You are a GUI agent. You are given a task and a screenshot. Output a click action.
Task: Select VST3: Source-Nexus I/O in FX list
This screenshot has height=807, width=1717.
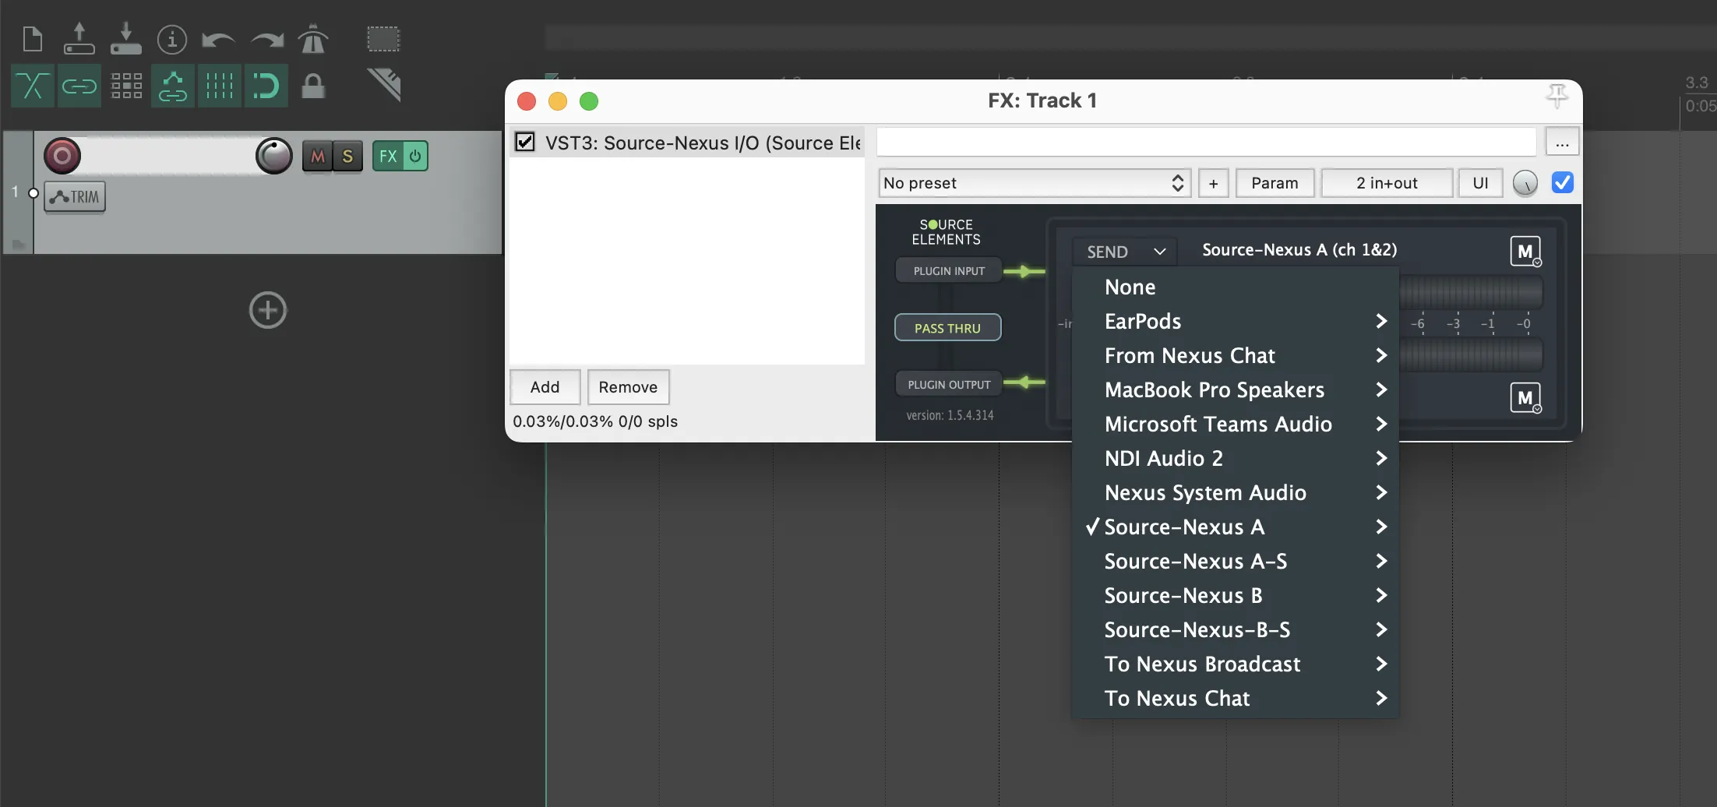(x=687, y=143)
